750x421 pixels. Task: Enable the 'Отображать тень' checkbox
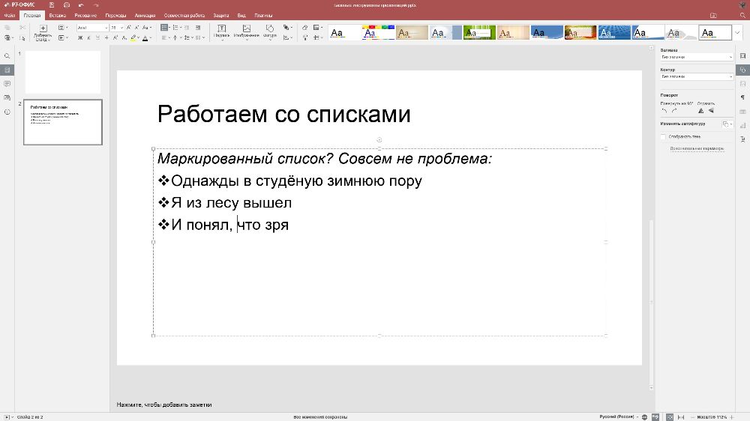click(663, 136)
